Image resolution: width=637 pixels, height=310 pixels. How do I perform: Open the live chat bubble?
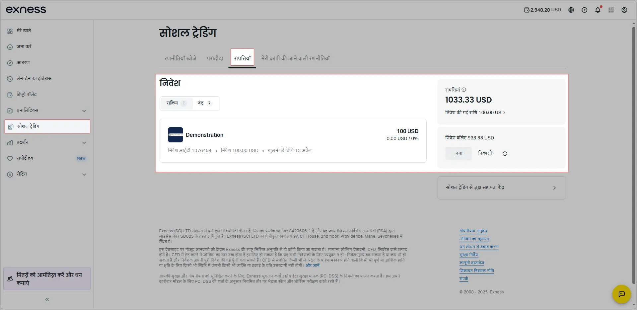click(621, 294)
